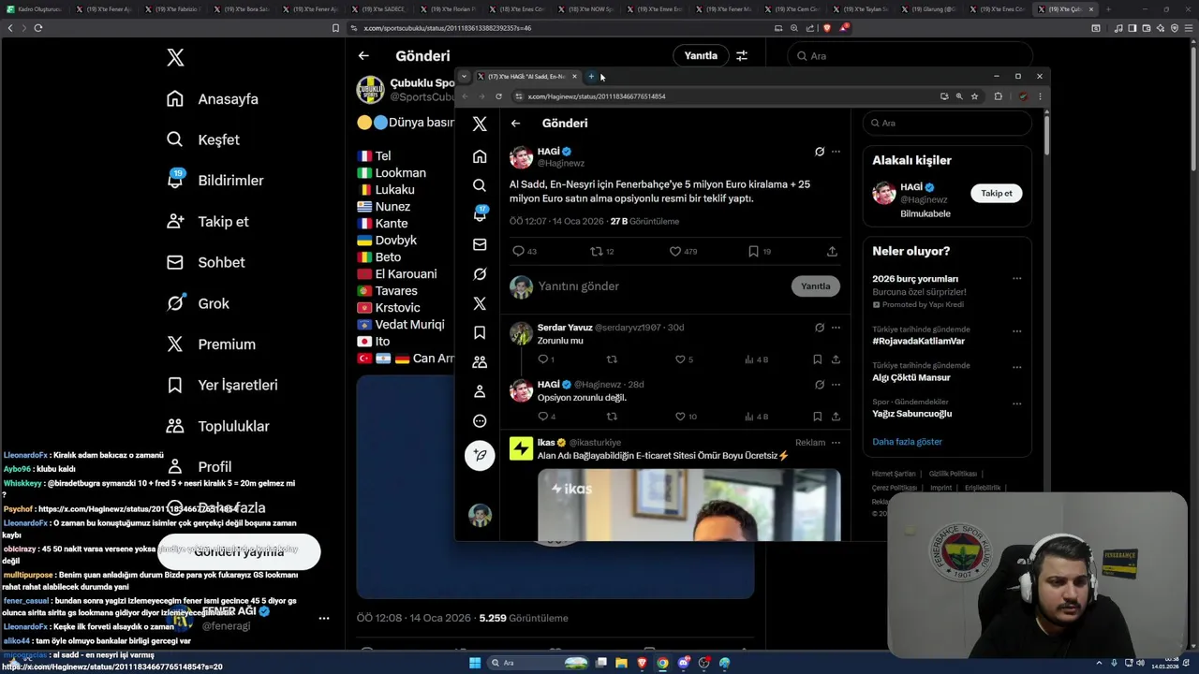Screen dimensions: 1199x674
Task: Click the compose post button in front window
Action: 480,455
